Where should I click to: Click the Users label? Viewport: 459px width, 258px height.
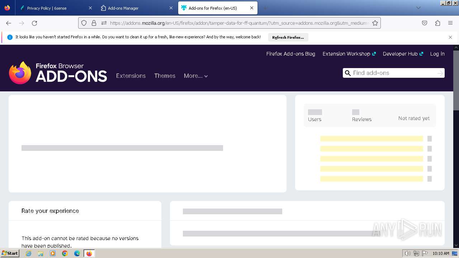314,119
